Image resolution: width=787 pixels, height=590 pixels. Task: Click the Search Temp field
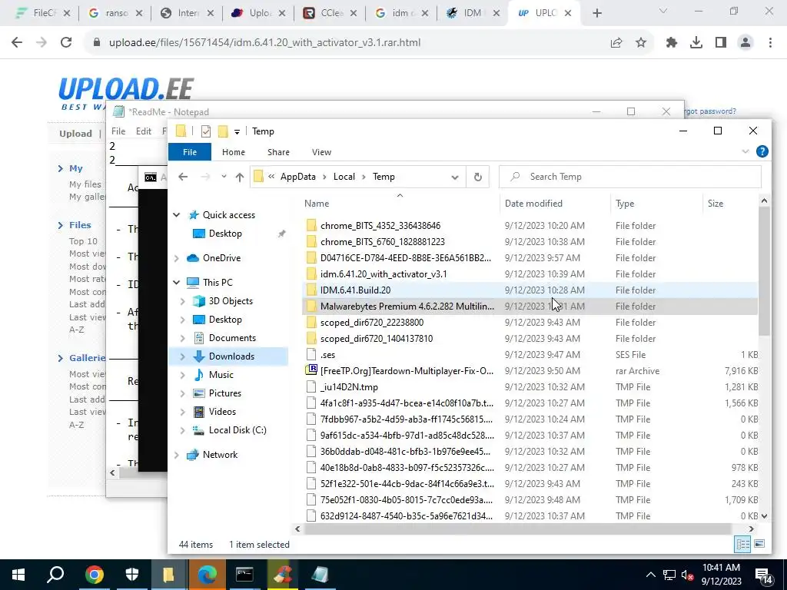630,177
